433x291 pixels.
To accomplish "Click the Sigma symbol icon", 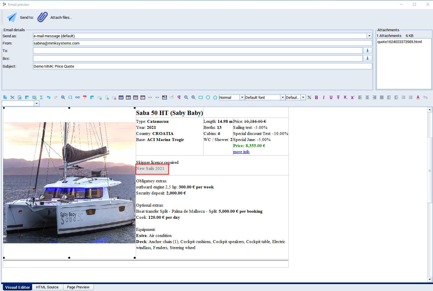I will coord(41,97).
